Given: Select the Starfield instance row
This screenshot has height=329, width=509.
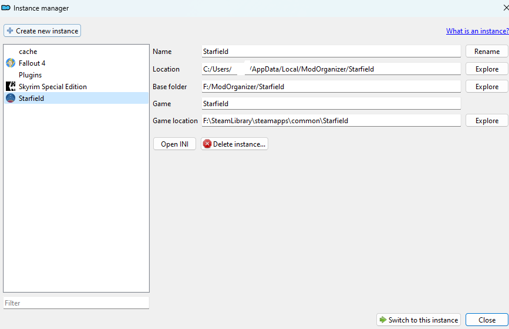Looking at the screenshot, I should click(76, 98).
